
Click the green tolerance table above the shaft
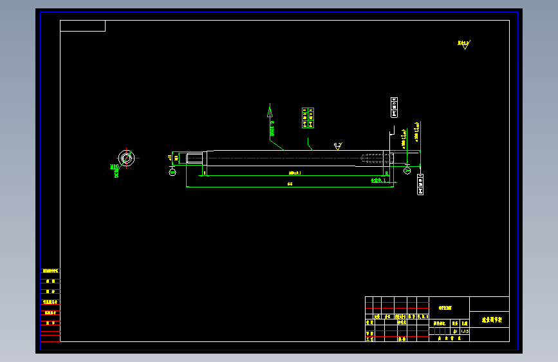pos(308,118)
